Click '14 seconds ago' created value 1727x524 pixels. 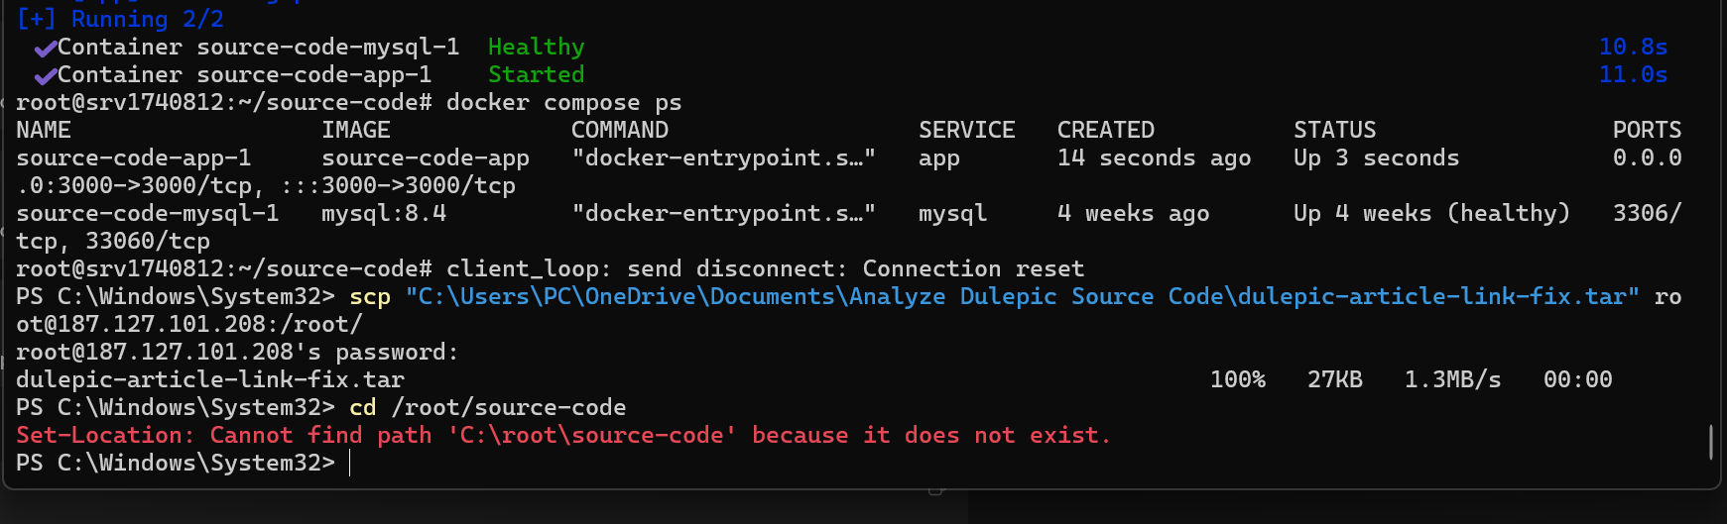click(x=1155, y=158)
